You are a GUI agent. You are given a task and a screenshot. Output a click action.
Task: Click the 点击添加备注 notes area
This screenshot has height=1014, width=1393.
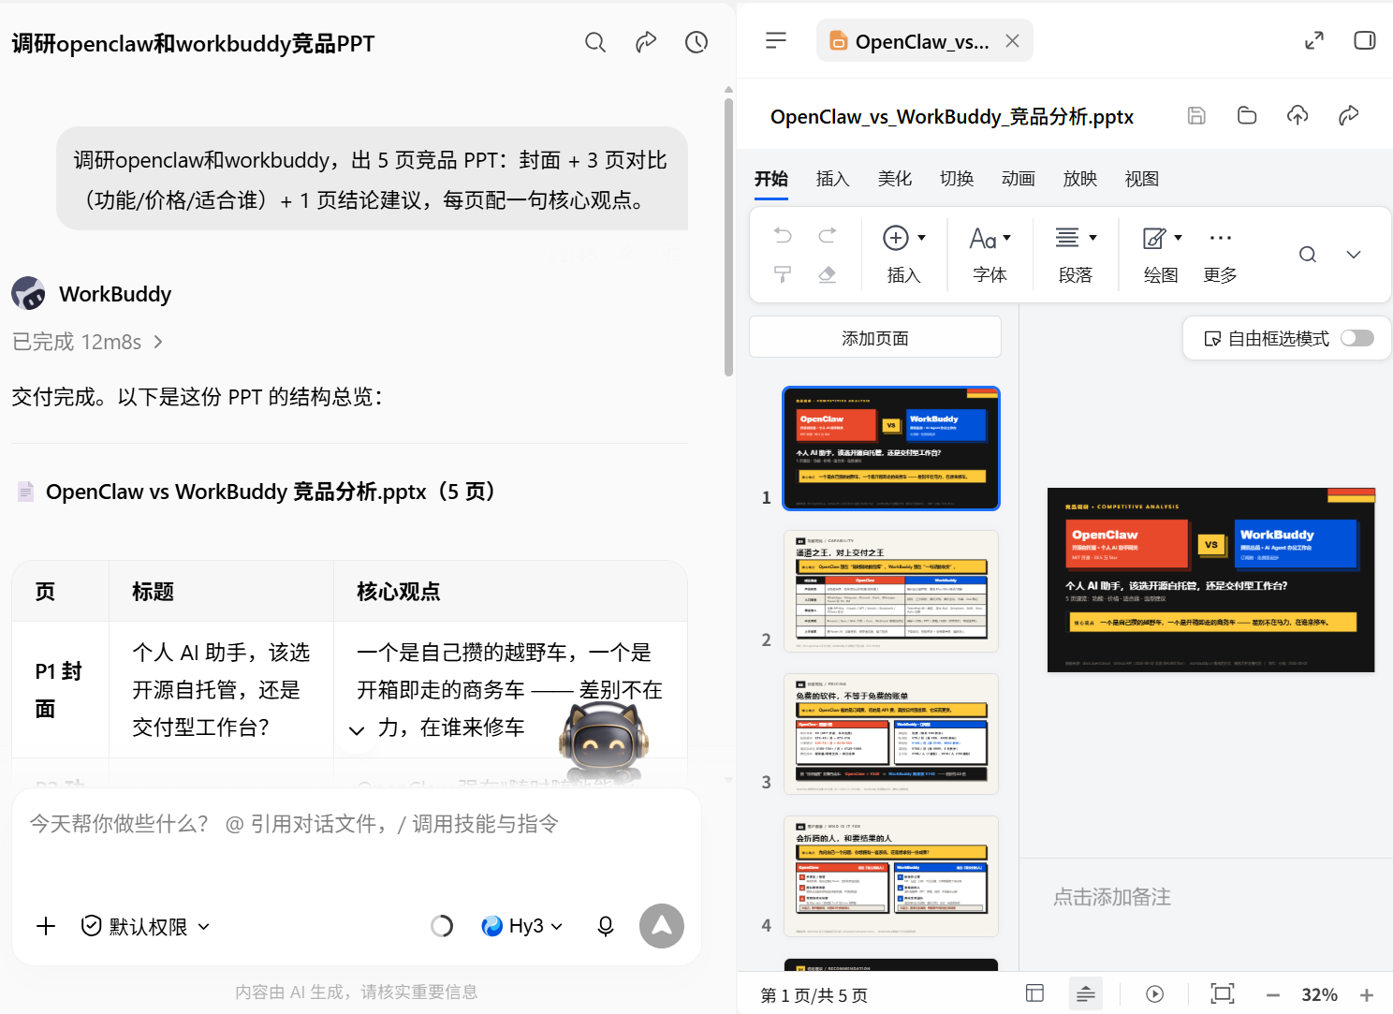point(1112,897)
